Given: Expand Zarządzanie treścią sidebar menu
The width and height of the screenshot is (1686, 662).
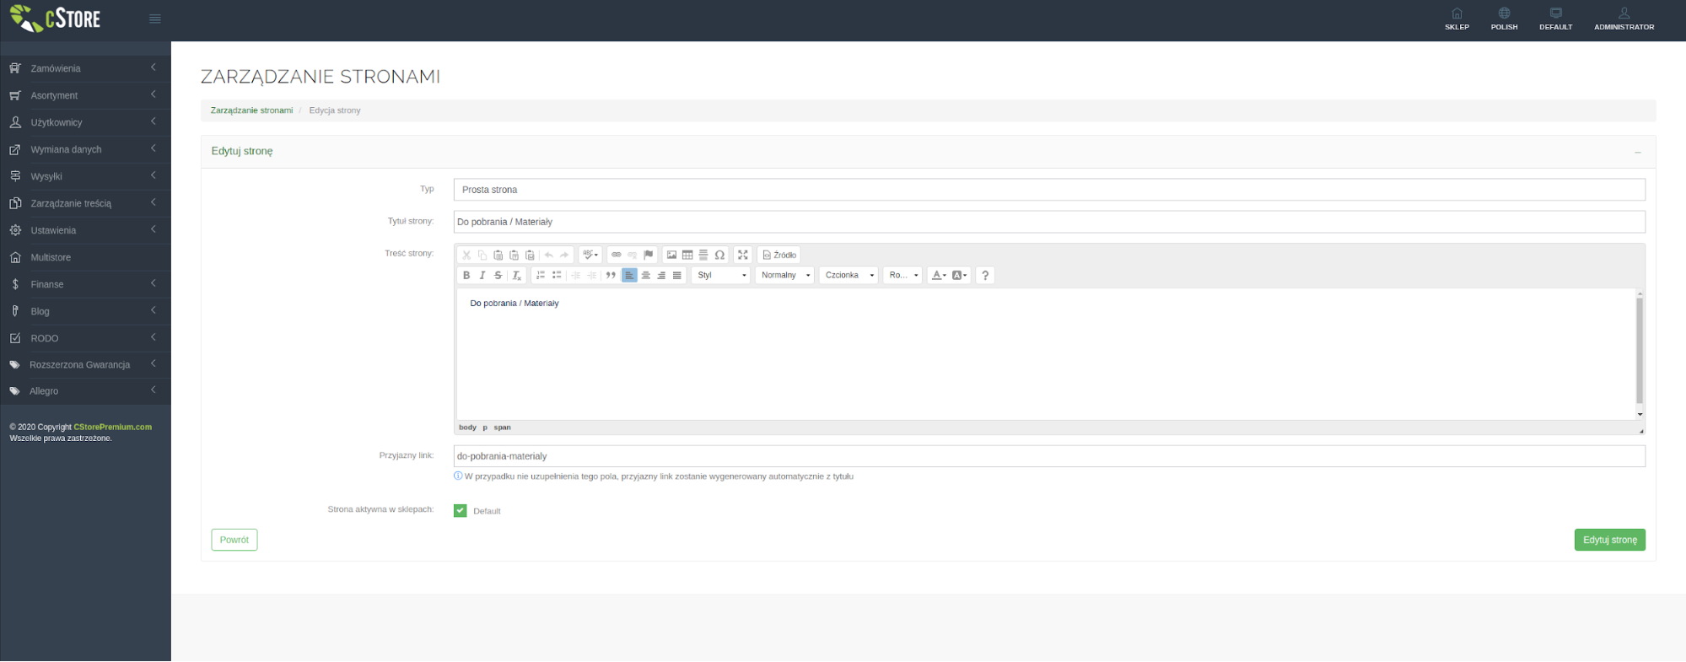Looking at the screenshot, I should (85, 203).
